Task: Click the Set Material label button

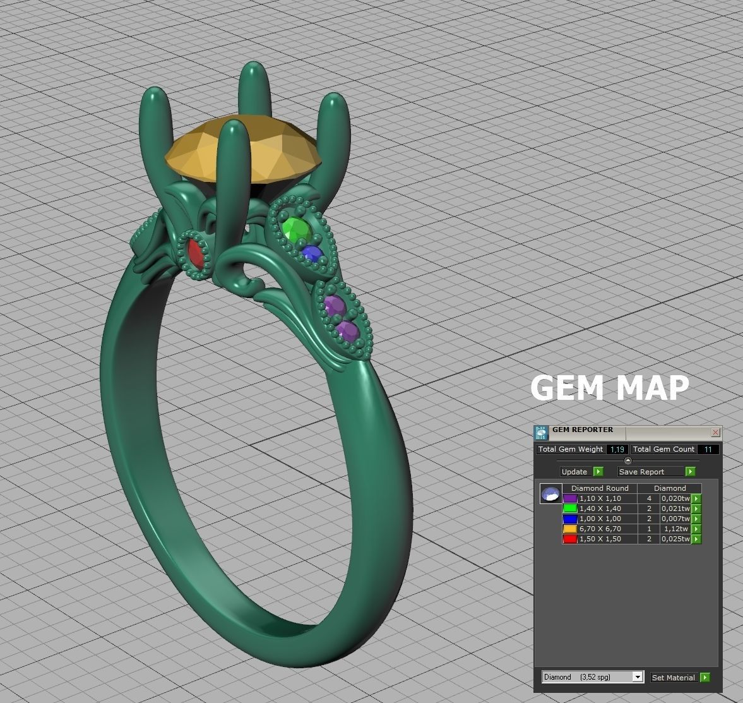Action: tap(674, 678)
